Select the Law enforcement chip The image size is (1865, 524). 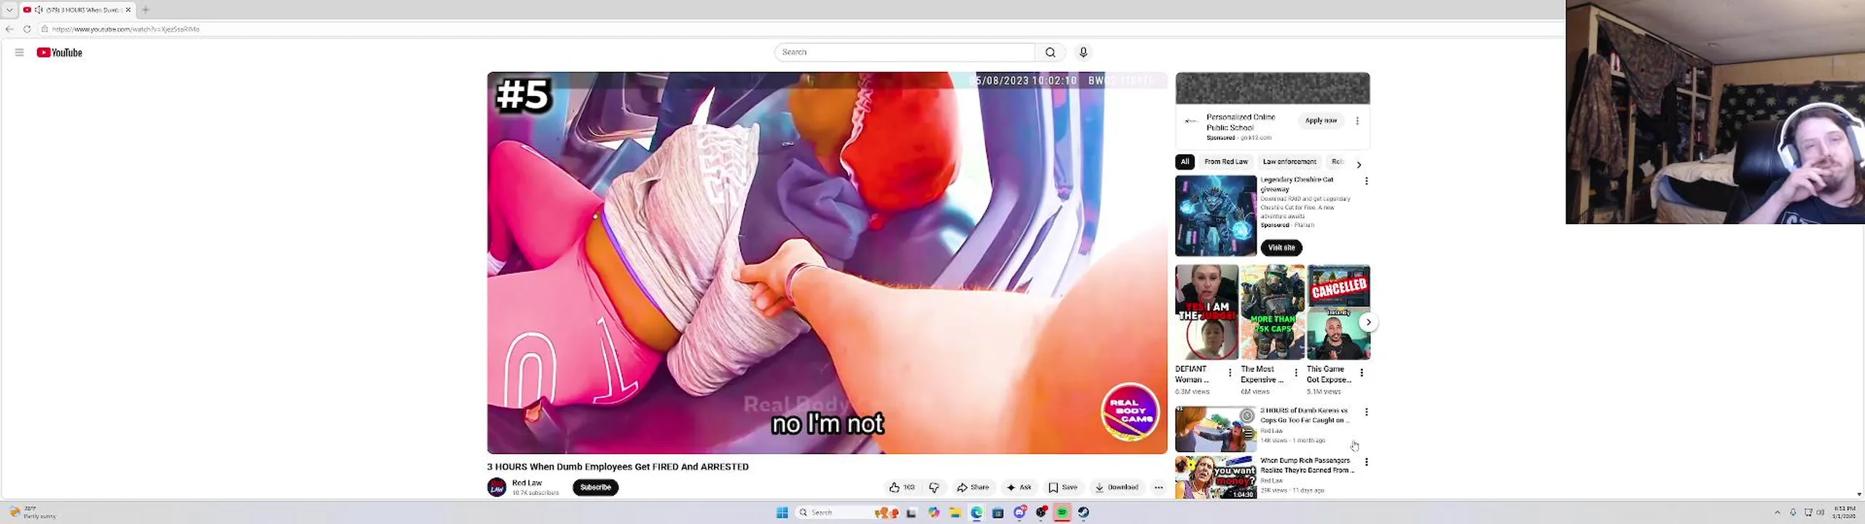click(1289, 162)
